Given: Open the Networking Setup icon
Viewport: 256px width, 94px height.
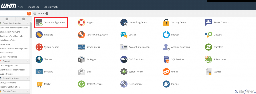Looking at the screenshot, I should (x=124, y=22).
